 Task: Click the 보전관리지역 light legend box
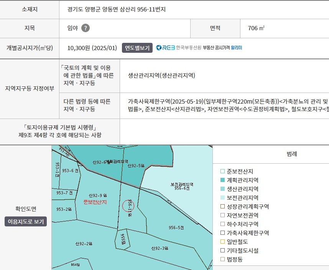pos(222,198)
